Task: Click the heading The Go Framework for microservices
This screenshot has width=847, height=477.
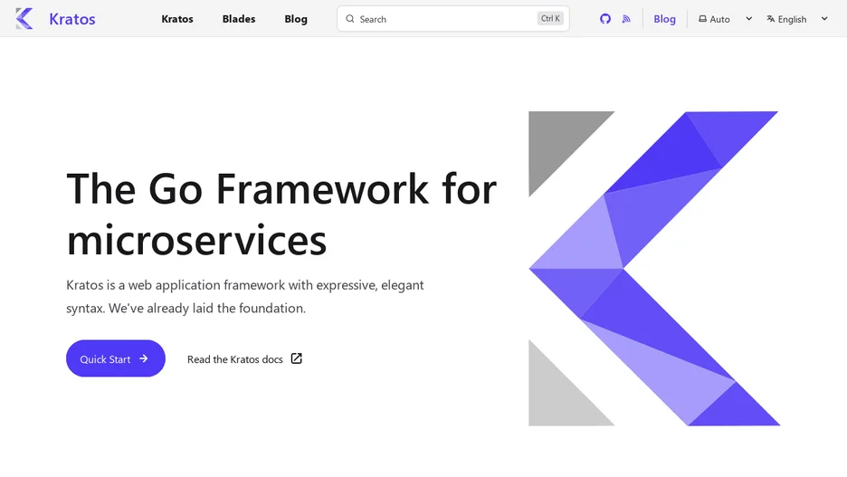Action: coord(281,214)
